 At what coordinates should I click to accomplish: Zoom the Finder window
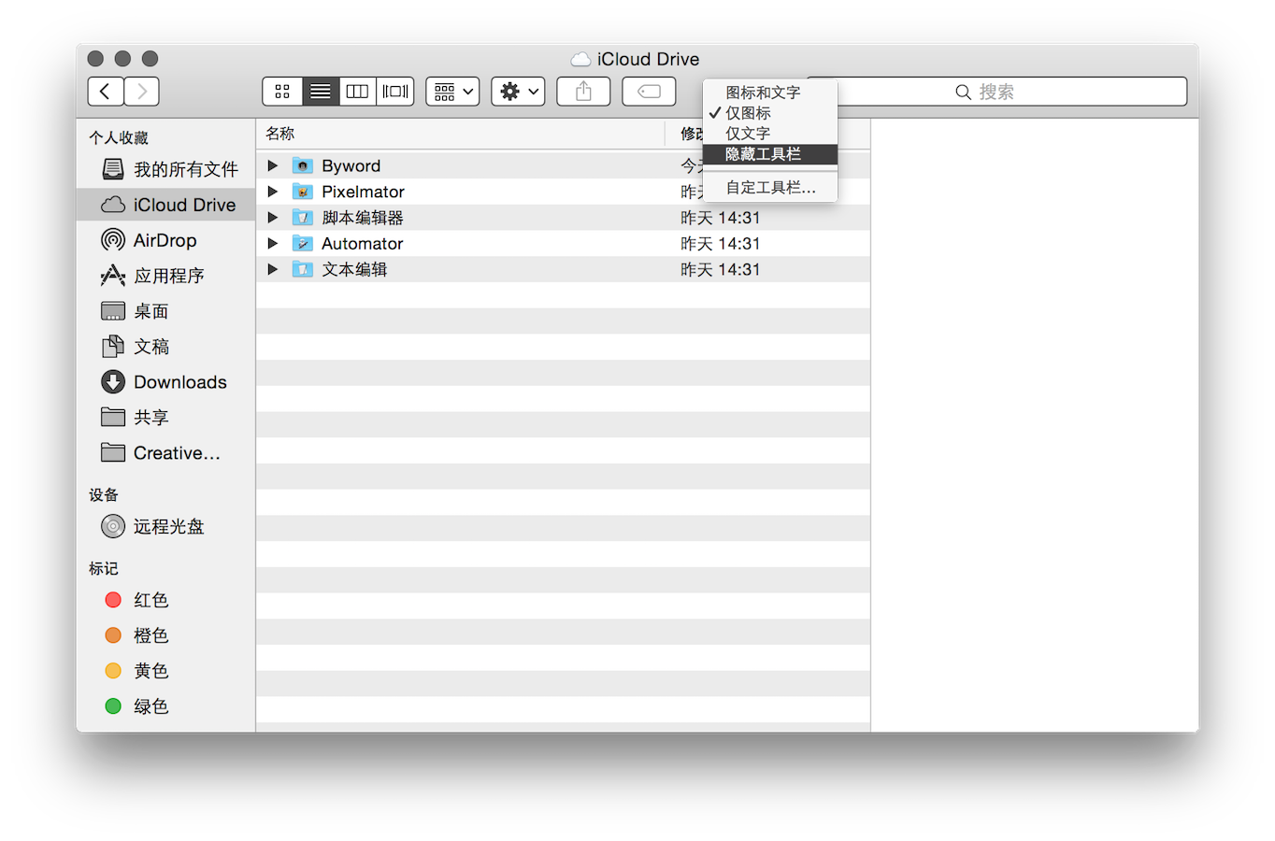150,59
